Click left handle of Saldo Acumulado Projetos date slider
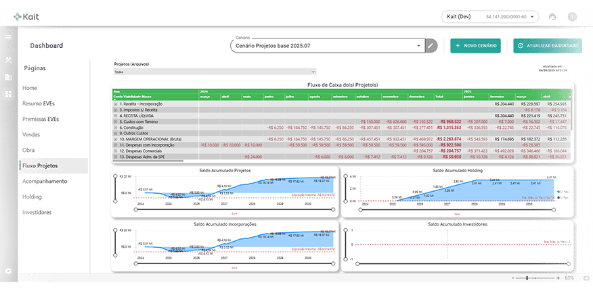The image size is (593, 291). coord(137,209)
